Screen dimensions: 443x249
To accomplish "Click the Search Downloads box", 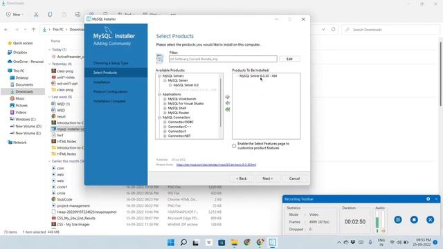I will 390,30.
